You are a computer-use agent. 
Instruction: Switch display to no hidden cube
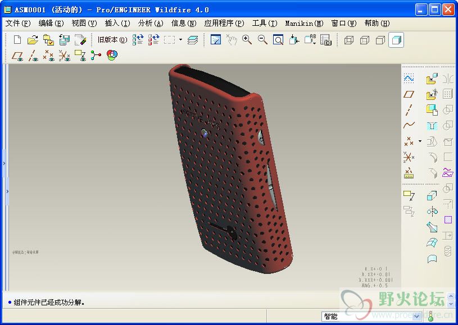(380, 40)
